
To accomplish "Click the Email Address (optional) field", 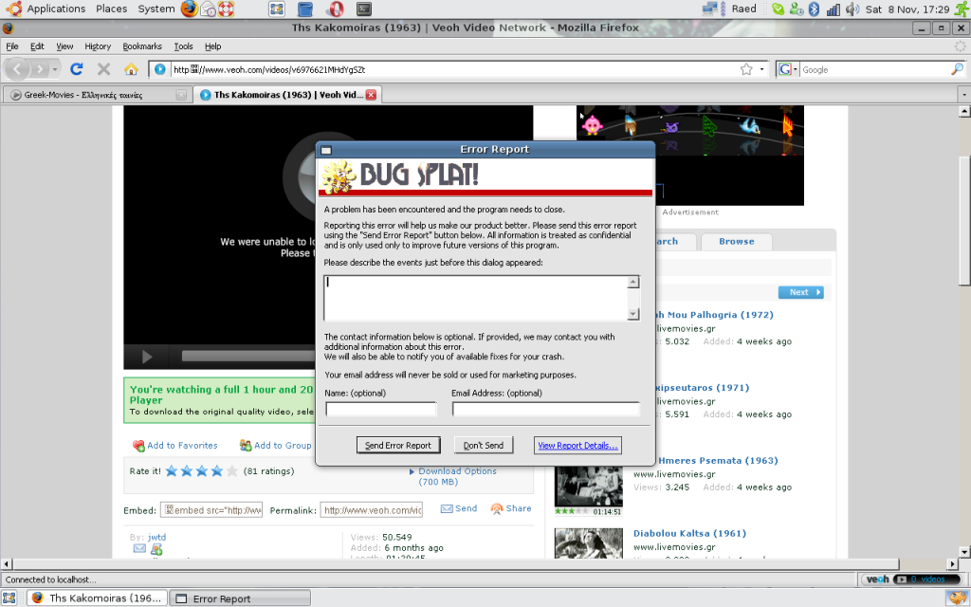I will [x=545, y=409].
